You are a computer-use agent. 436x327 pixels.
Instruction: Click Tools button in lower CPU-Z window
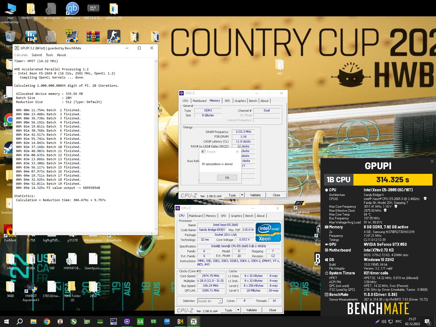point(228,310)
